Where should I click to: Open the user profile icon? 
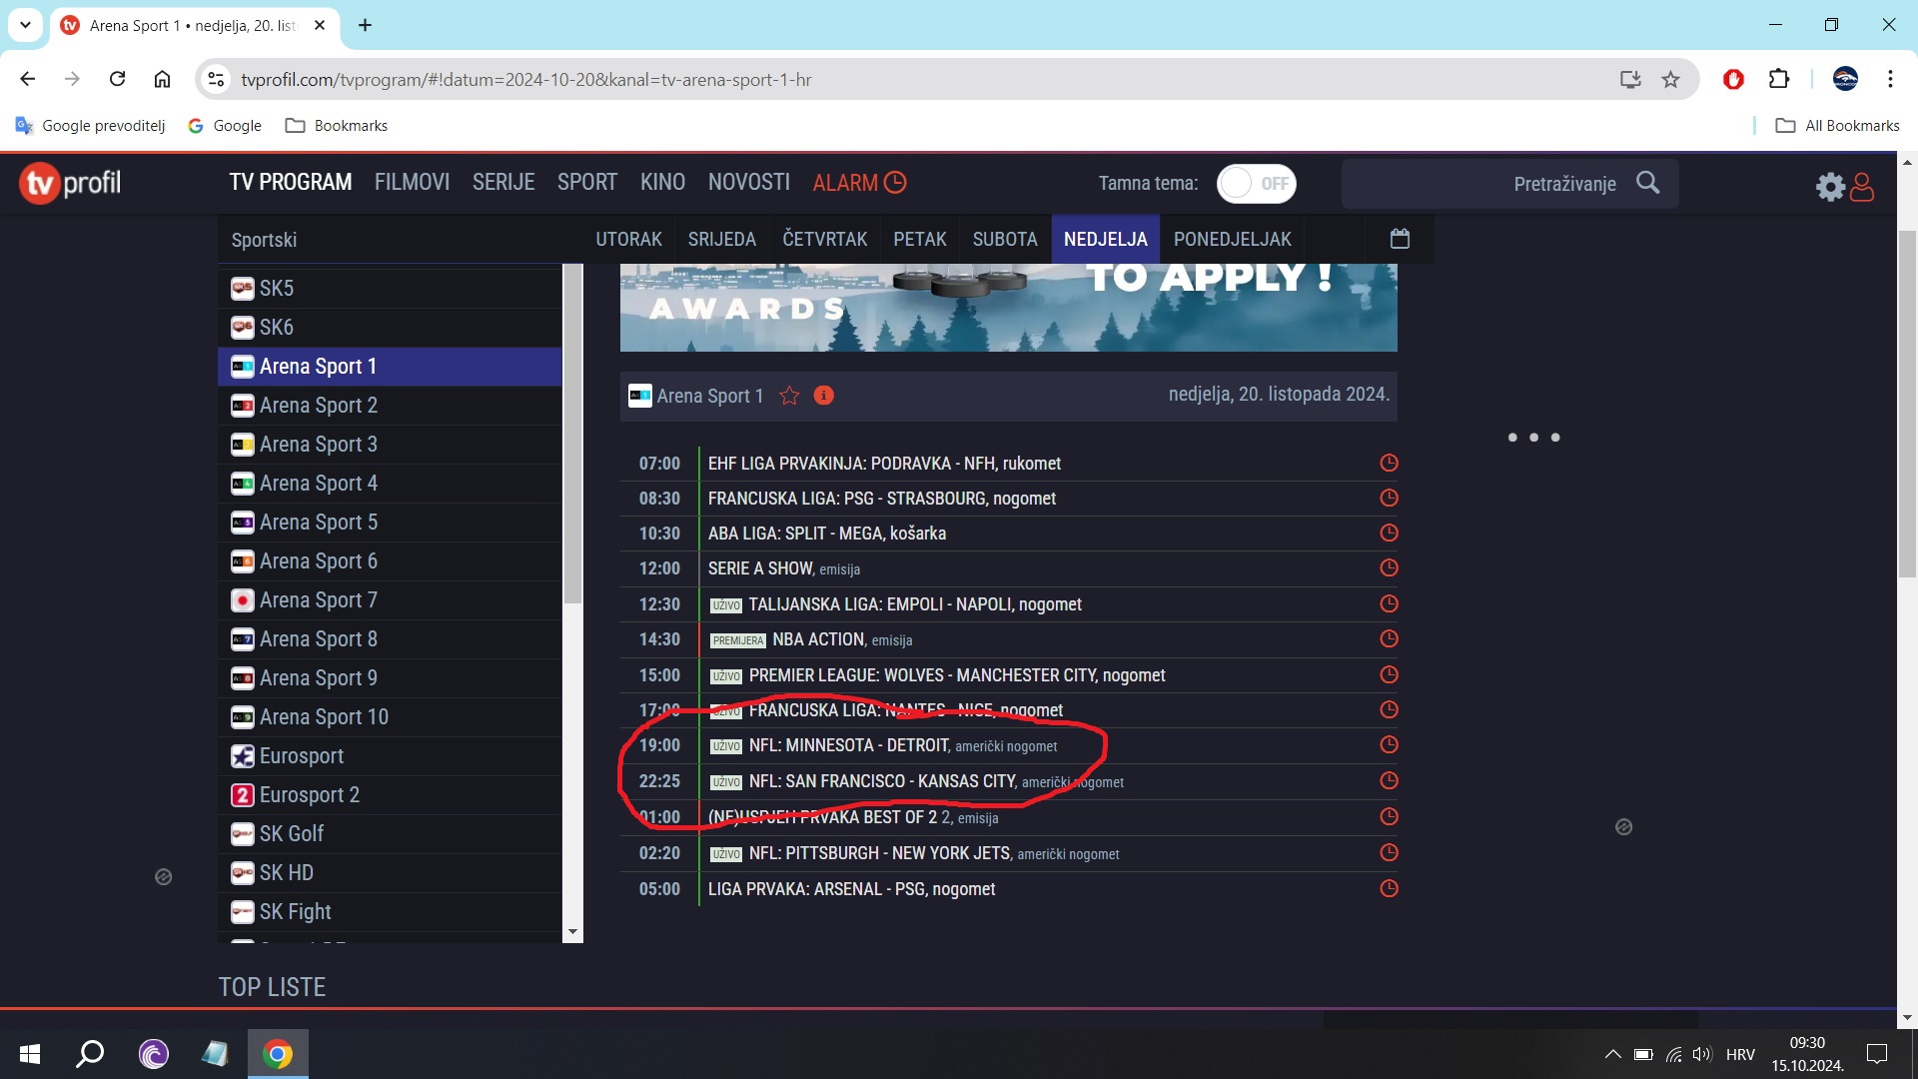[1862, 186]
